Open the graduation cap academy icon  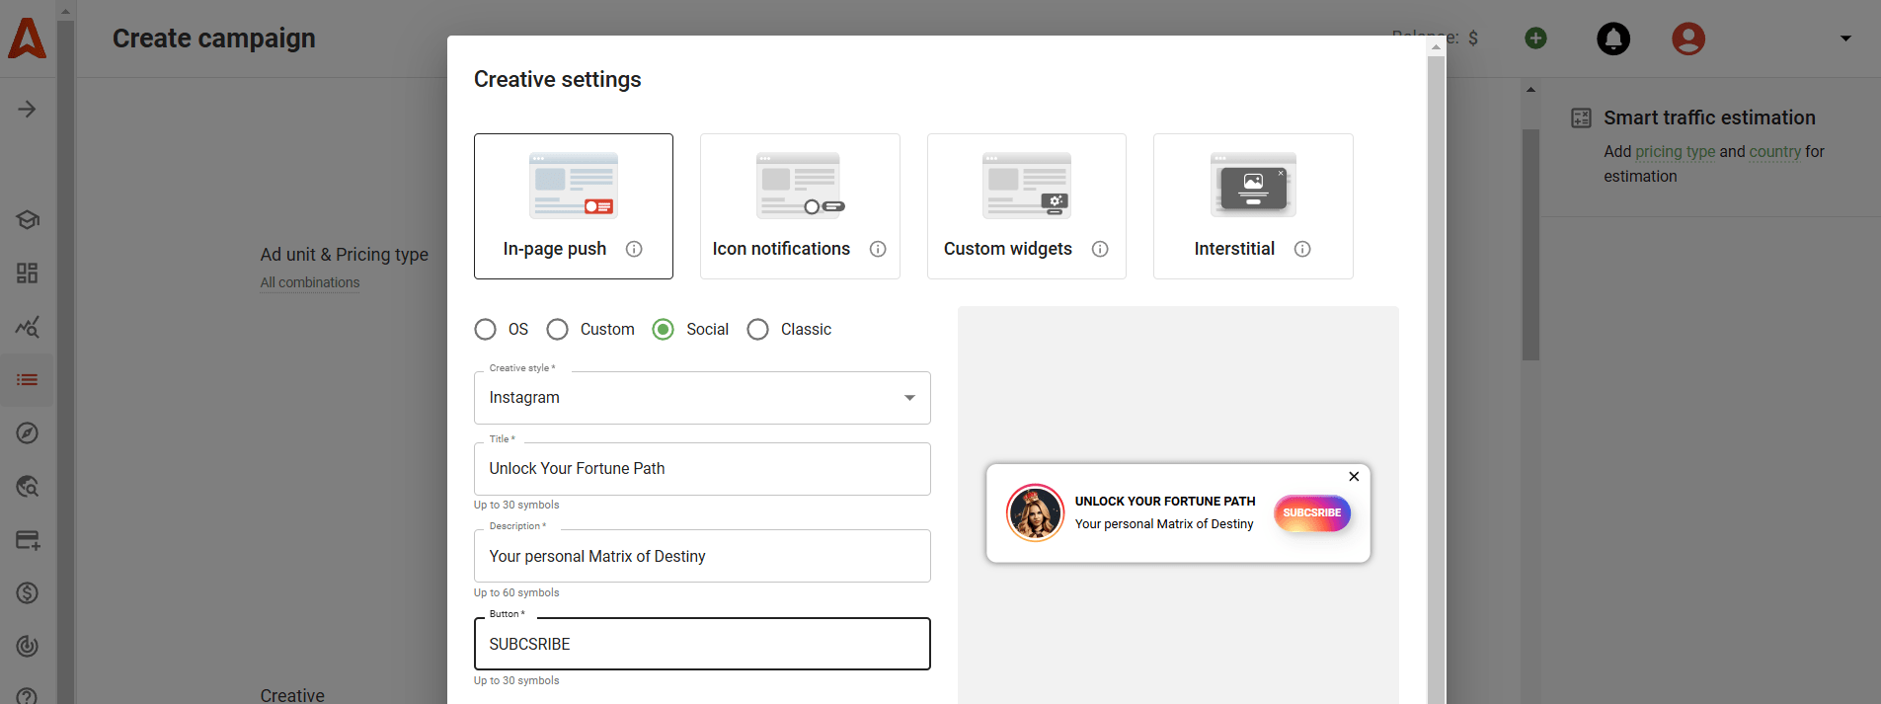[28, 219]
